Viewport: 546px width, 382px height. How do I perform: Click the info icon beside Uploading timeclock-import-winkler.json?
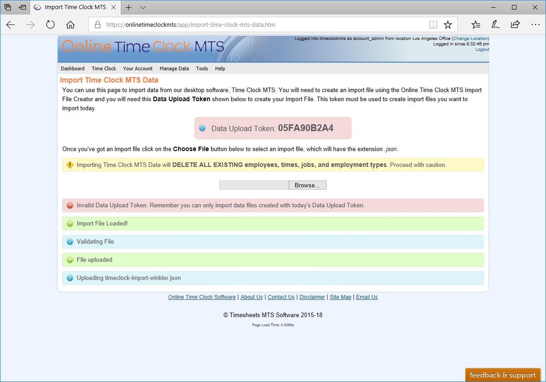coord(69,278)
